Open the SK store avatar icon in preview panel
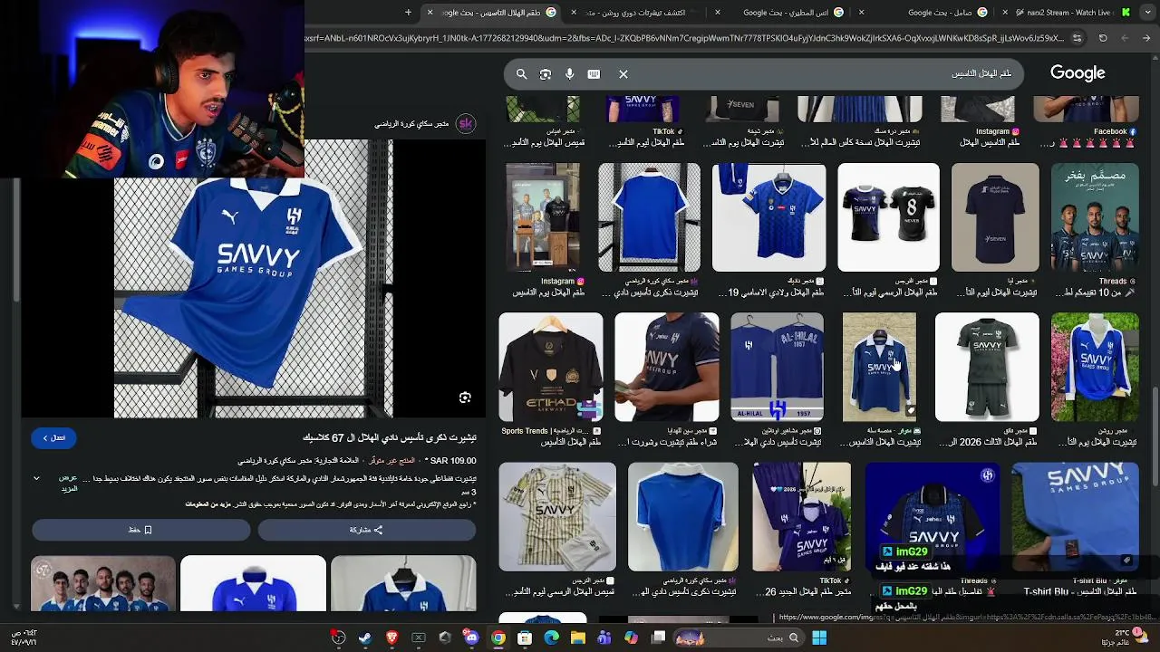Screen dimensions: 1160x652 pos(466,124)
